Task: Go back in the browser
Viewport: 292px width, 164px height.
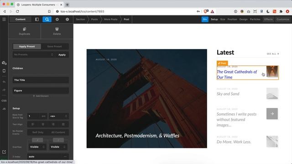Action: (5, 11)
